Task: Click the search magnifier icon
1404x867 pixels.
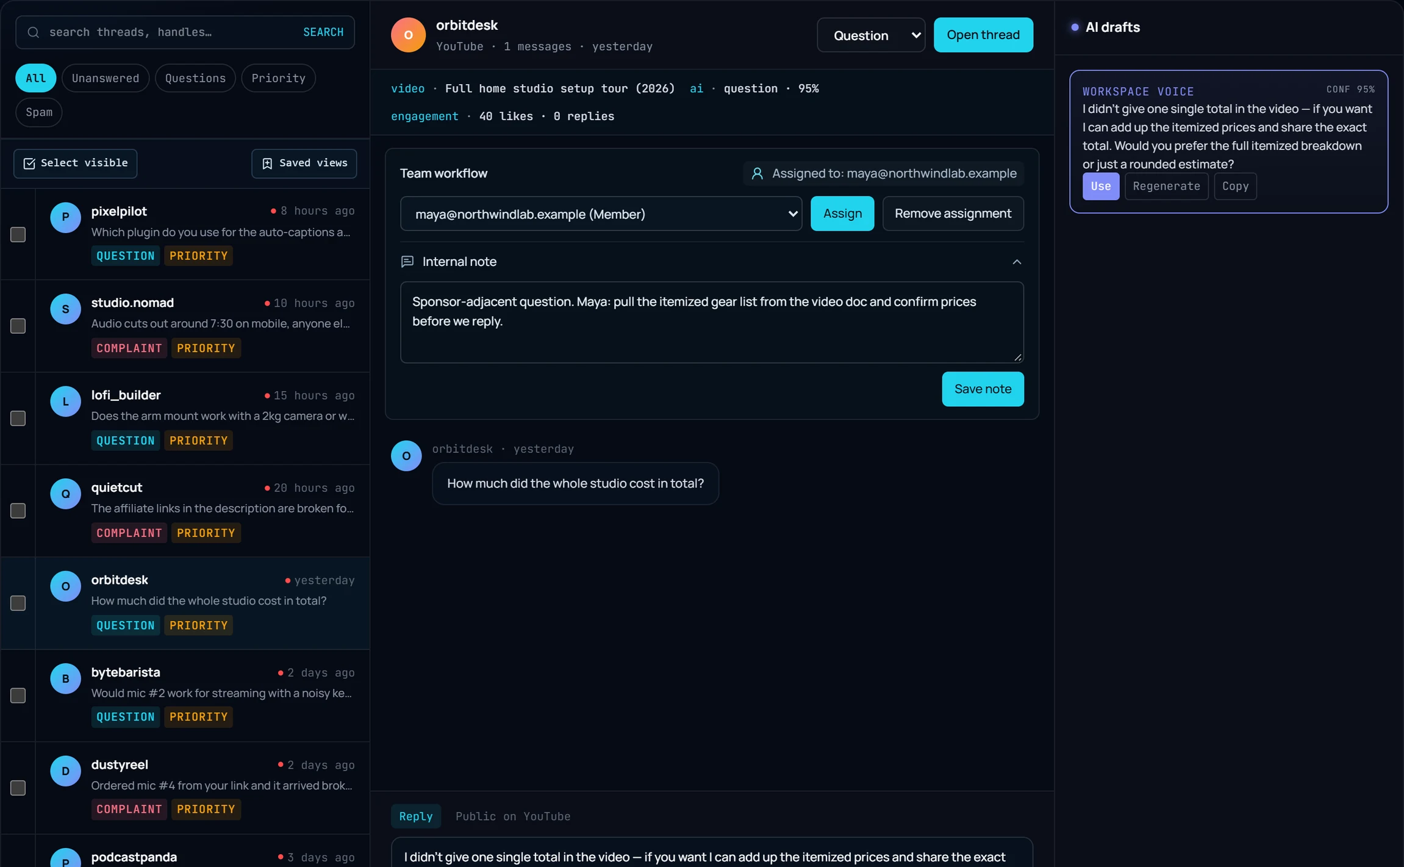Action: [x=34, y=32]
